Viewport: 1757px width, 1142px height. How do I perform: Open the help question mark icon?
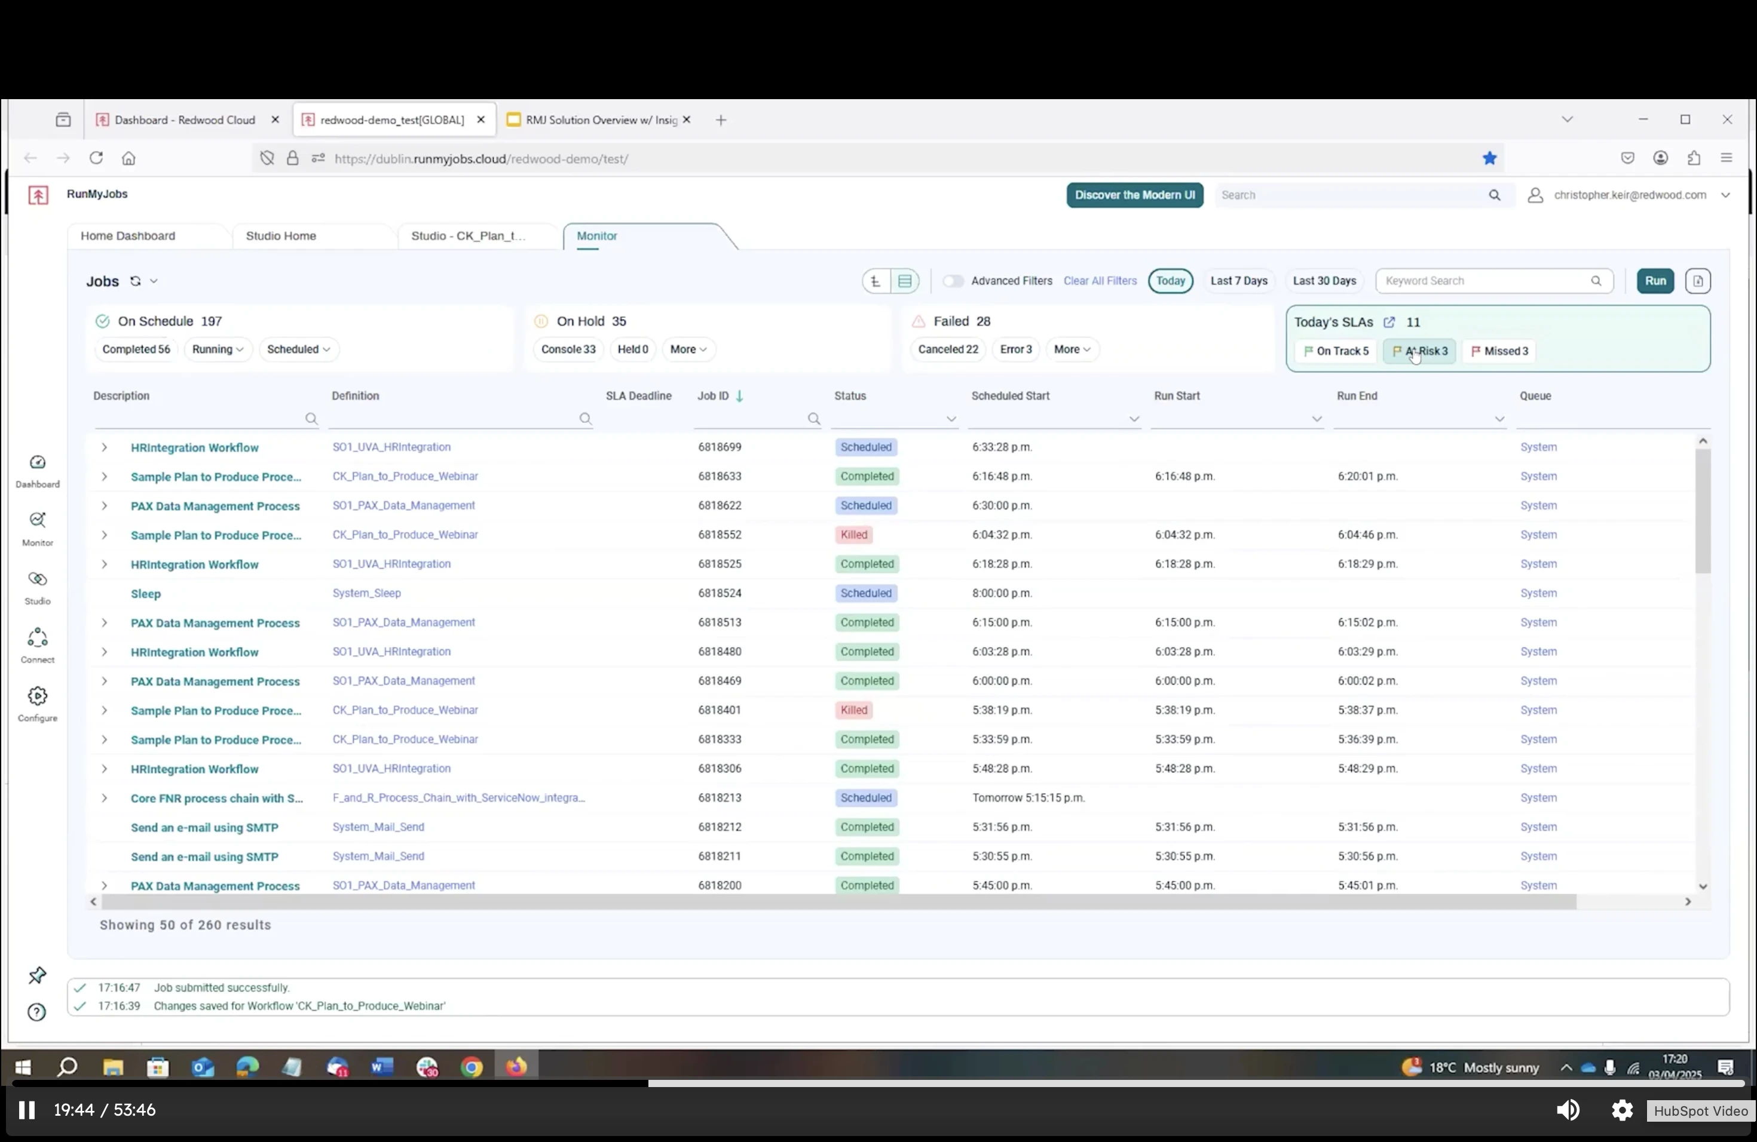(37, 1012)
